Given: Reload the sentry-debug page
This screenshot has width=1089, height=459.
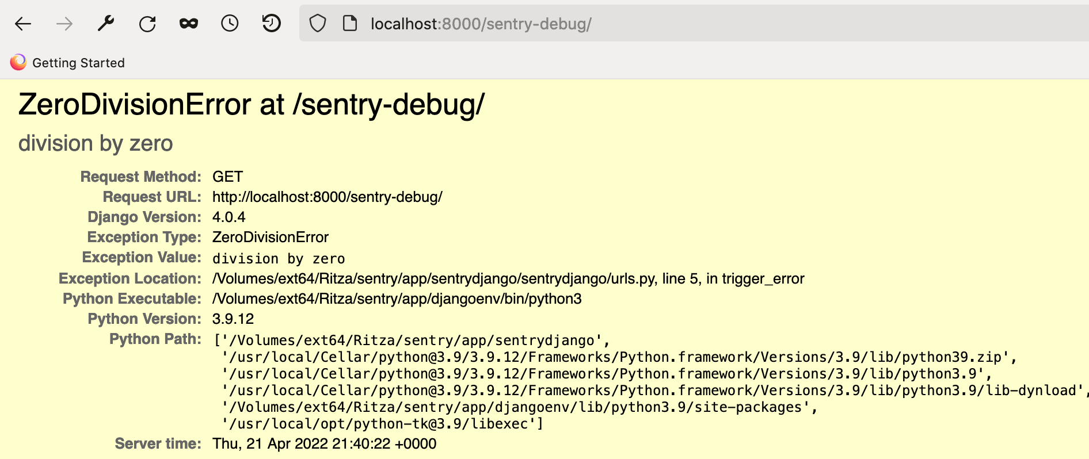Looking at the screenshot, I should click(147, 24).
